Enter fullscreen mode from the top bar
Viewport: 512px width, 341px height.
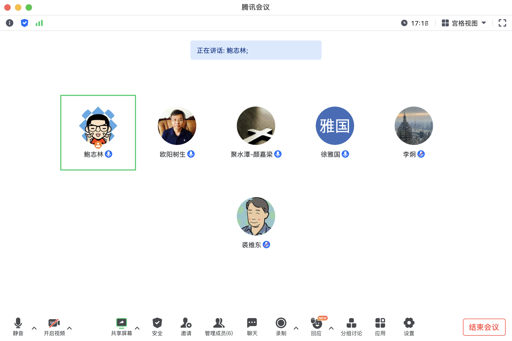pos(503,23)
